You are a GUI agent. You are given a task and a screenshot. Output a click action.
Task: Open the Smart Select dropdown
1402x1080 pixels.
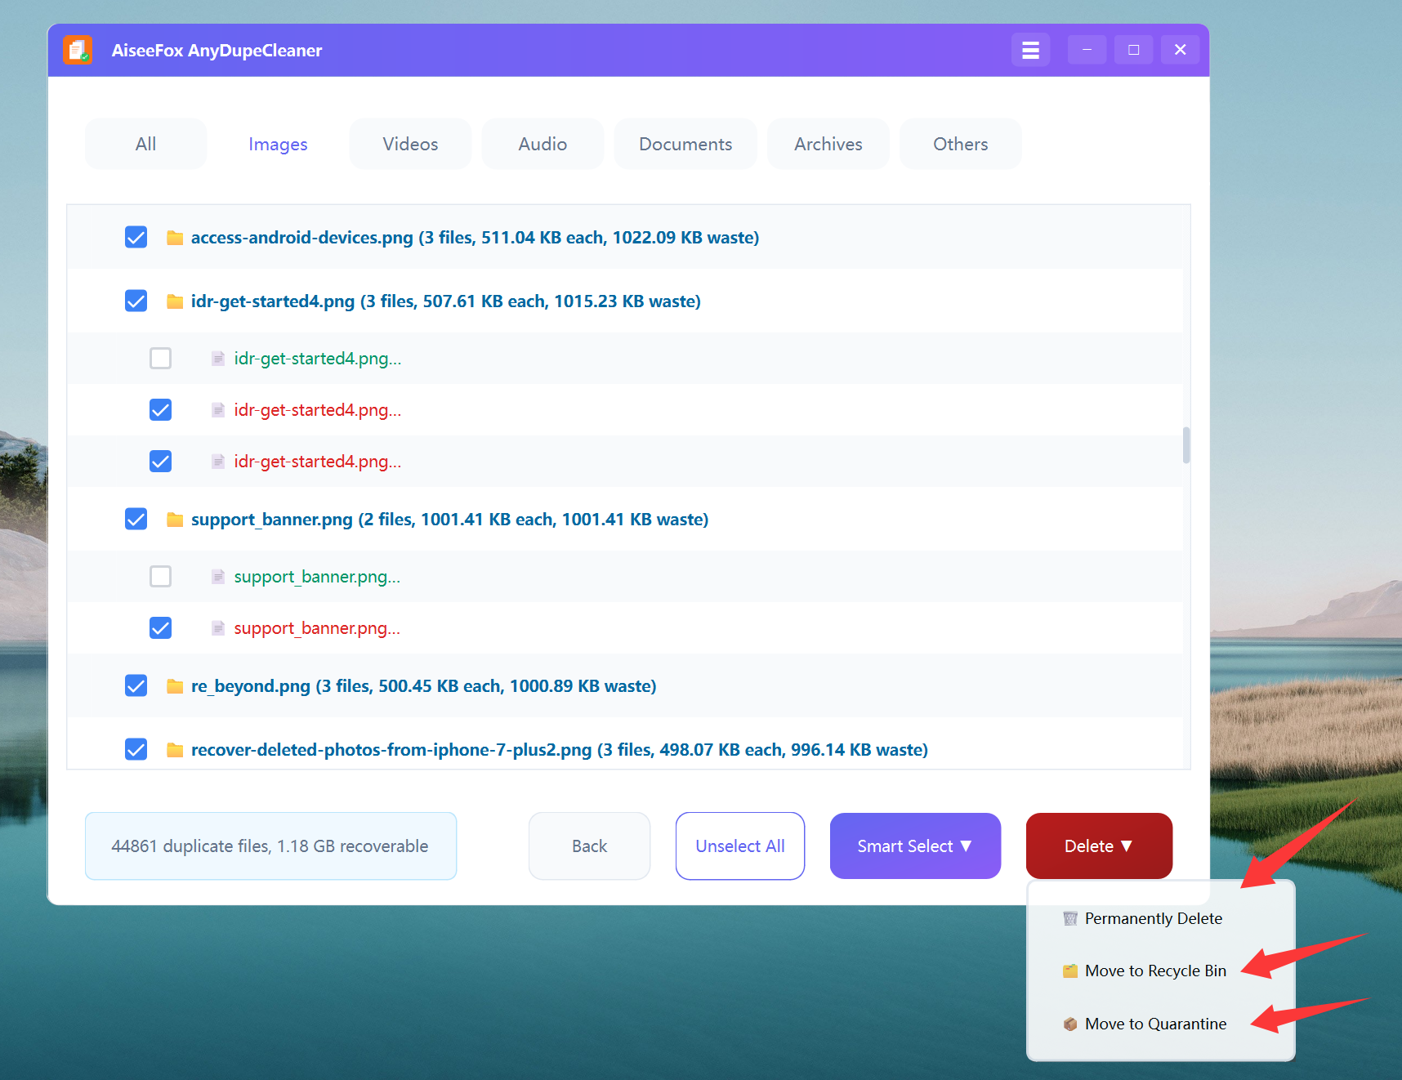pos(914,846)
